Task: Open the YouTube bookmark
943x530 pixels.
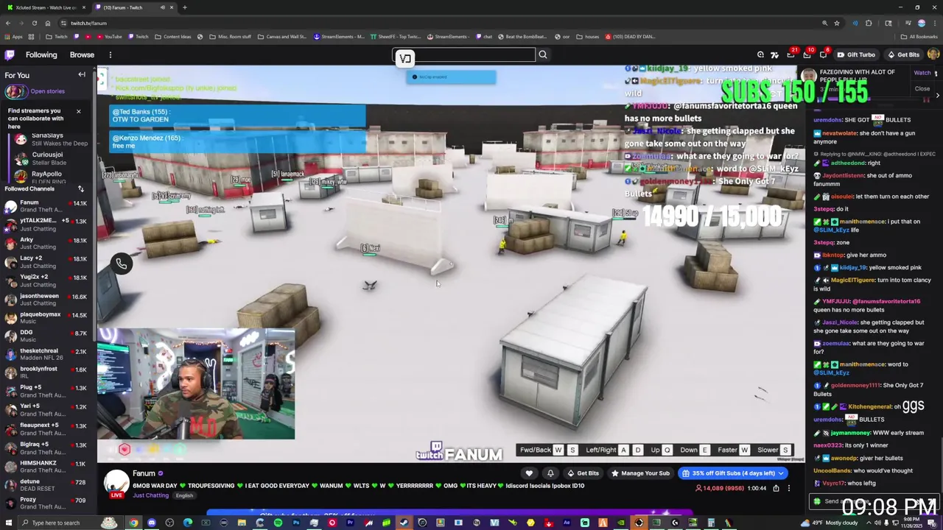Action: [108, 36]
